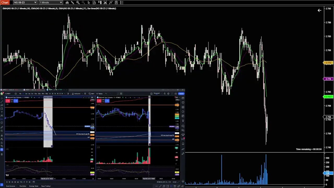
Task: Click the white back arrow on chart
Action: click(319, 10)
